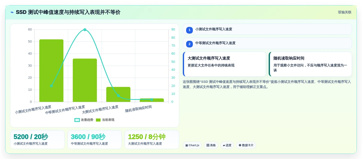Click the 数据卡片 tag
The image size is (362, 159).
coord(246,145)
